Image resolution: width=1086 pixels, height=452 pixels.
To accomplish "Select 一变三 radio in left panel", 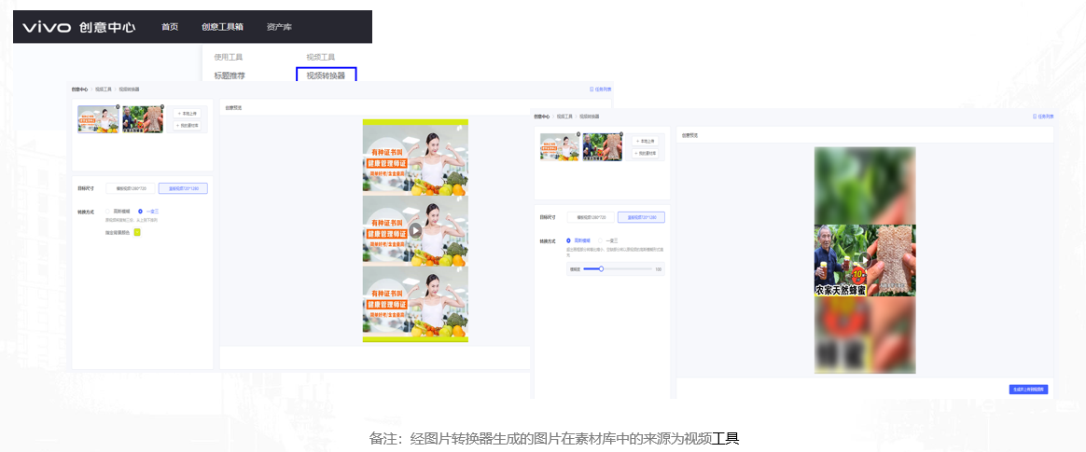I will pyautogui.click(x=141, y=212).
